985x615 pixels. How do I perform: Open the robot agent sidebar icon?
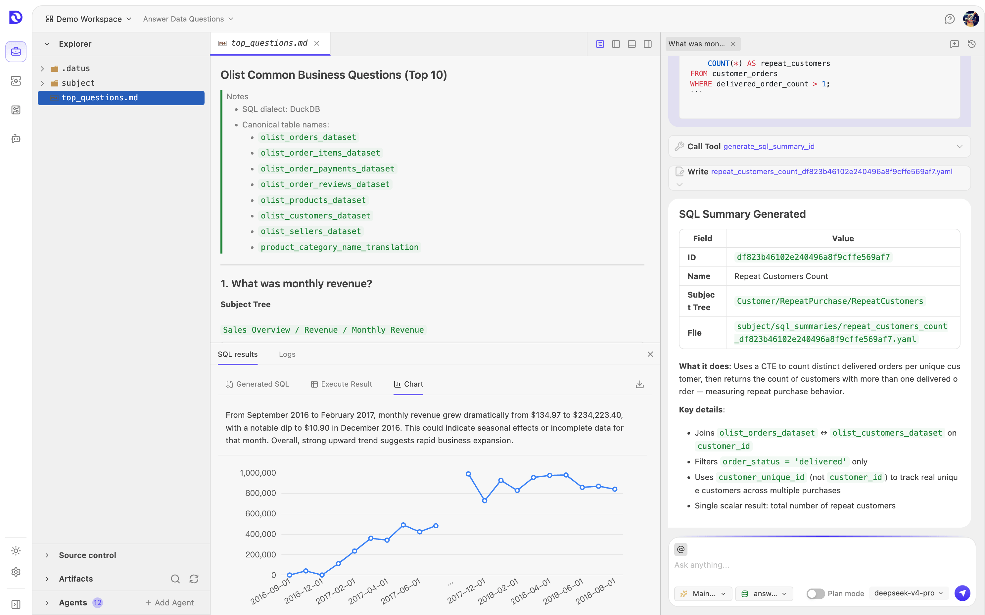pos(16,139)
